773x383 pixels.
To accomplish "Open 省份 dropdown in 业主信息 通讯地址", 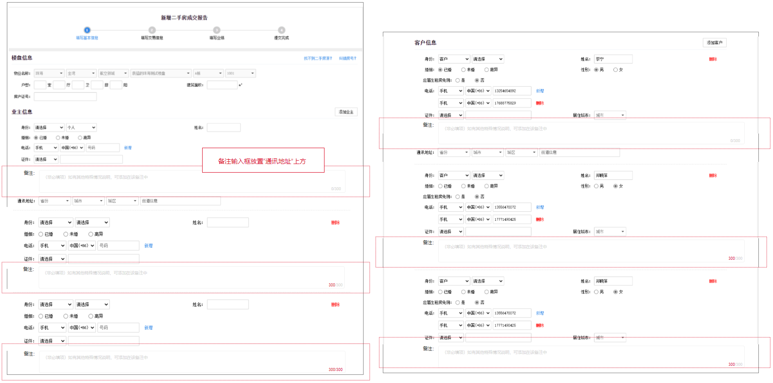I will tap(55, 201).
